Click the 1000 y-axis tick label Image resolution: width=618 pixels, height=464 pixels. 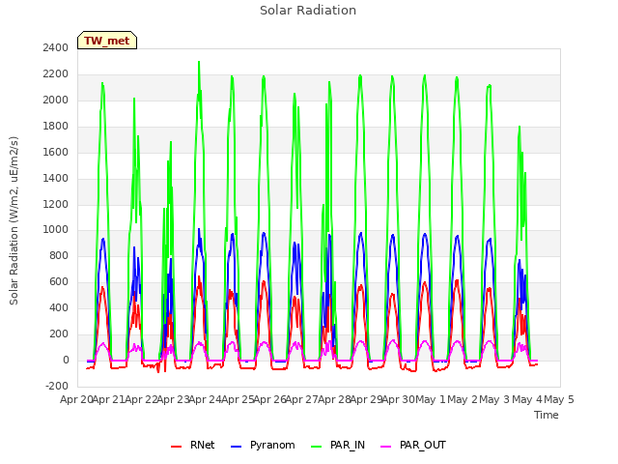point(56,230)
